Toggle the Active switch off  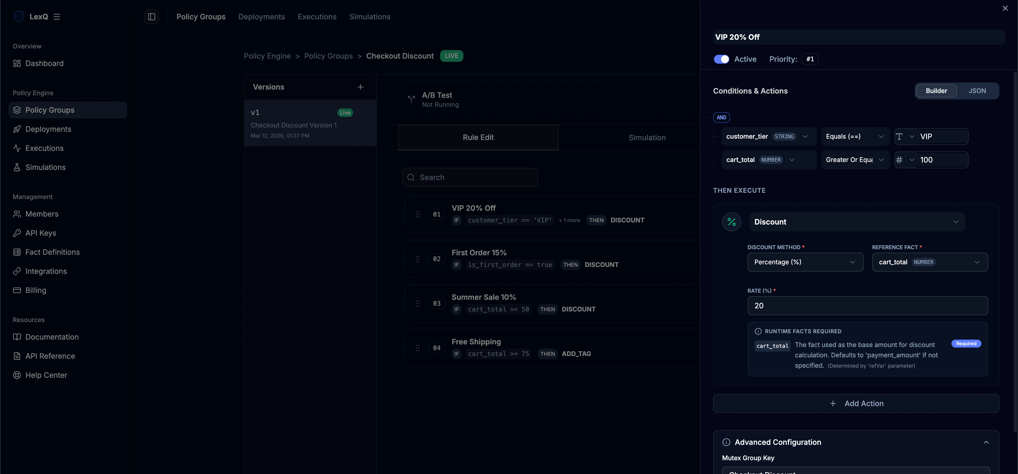721,59
